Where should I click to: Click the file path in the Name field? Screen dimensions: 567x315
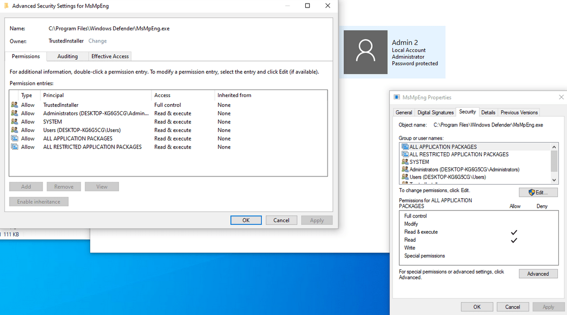coord(109,28)
